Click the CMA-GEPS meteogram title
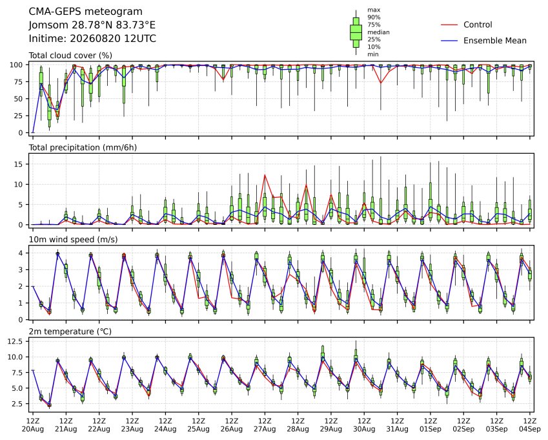This screenshot has height=440, width=548. (x=86, y=12)
